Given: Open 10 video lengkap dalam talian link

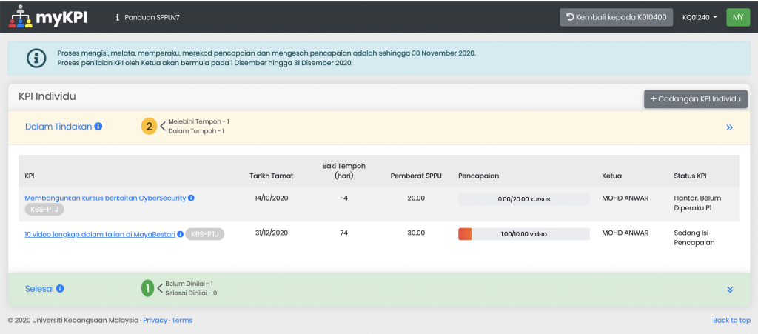Looking at the screenshot, I should pyautogui.click(x=99, y=233).
